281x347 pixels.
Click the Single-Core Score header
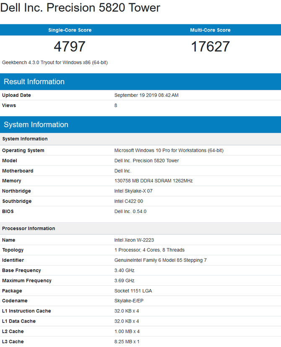pyautogui.click(x=70, y=30)
